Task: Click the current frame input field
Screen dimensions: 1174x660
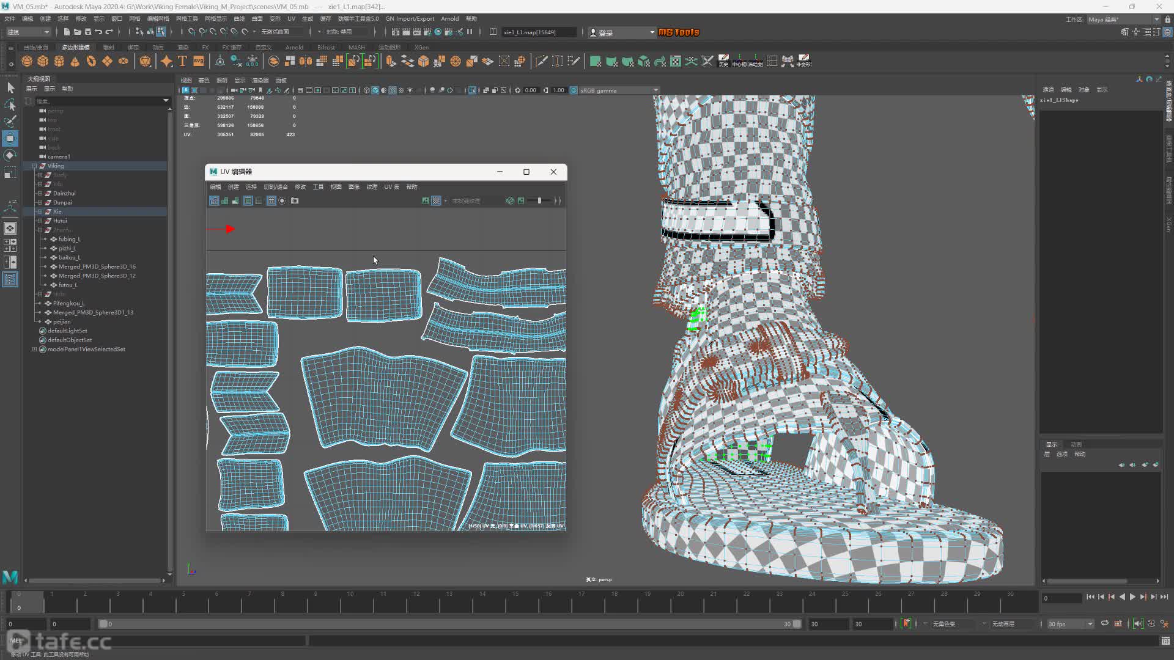Action: coord(1062,598)
